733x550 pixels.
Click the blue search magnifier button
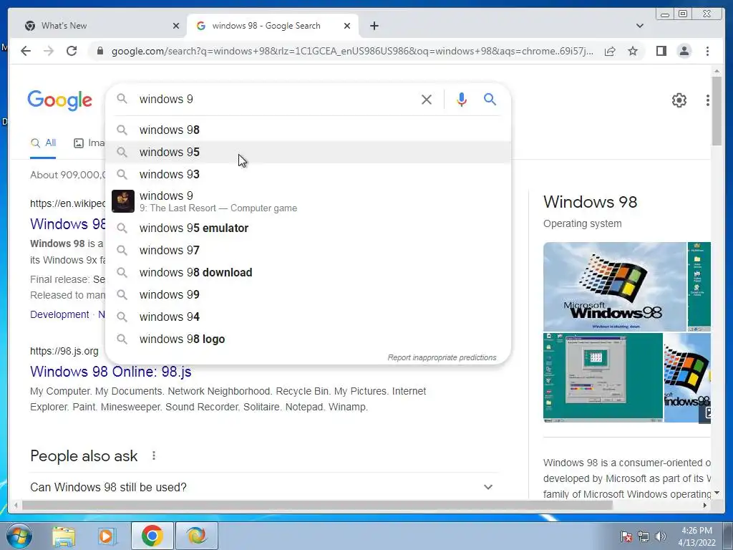[x=490, y=99]
